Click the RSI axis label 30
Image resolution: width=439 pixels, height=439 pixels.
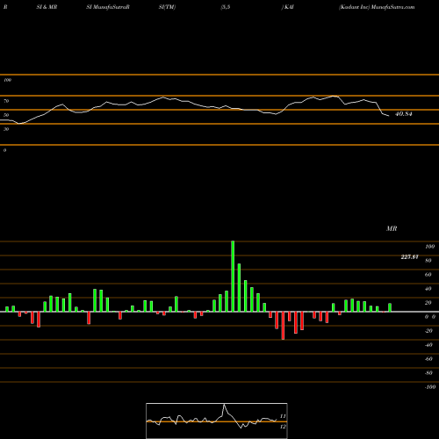[x=6, y=129]
